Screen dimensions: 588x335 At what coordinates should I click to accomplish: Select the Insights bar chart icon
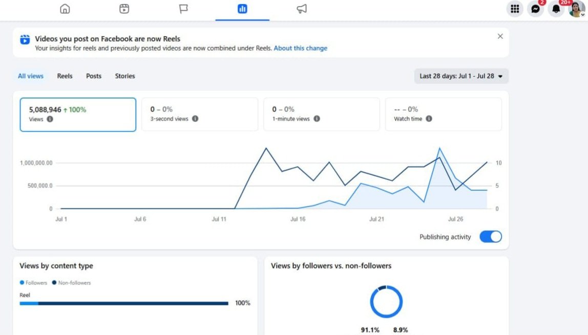pyautogui.click(x=242, y=9)
